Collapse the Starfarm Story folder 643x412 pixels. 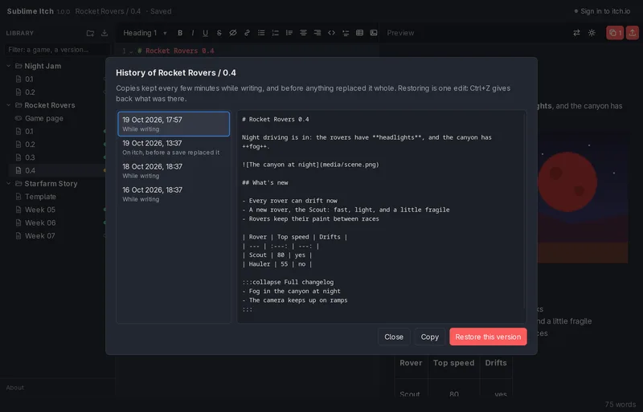[9, 184]
